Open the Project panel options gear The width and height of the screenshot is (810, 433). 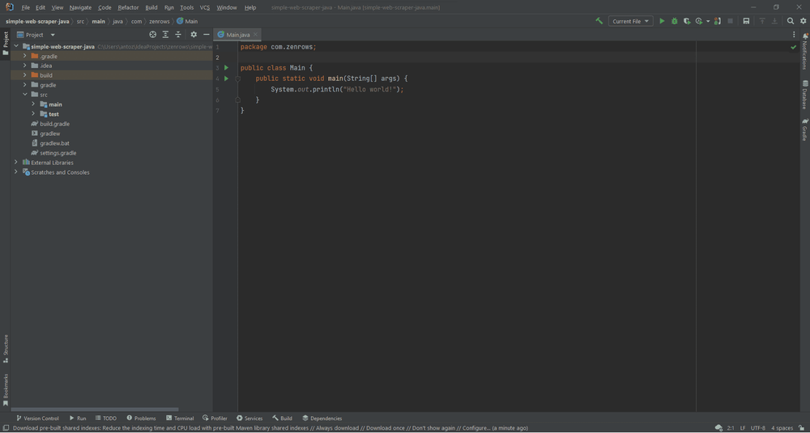[194, 35]
